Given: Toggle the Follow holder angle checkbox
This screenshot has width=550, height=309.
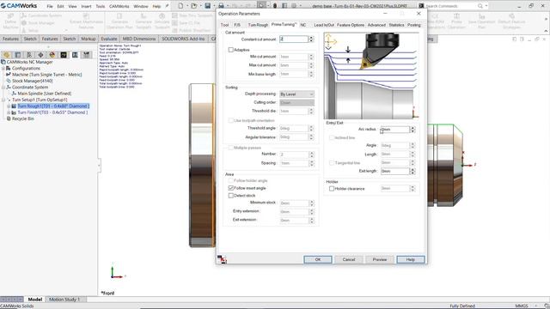Looking at the screenshot, I should point(231,180).
